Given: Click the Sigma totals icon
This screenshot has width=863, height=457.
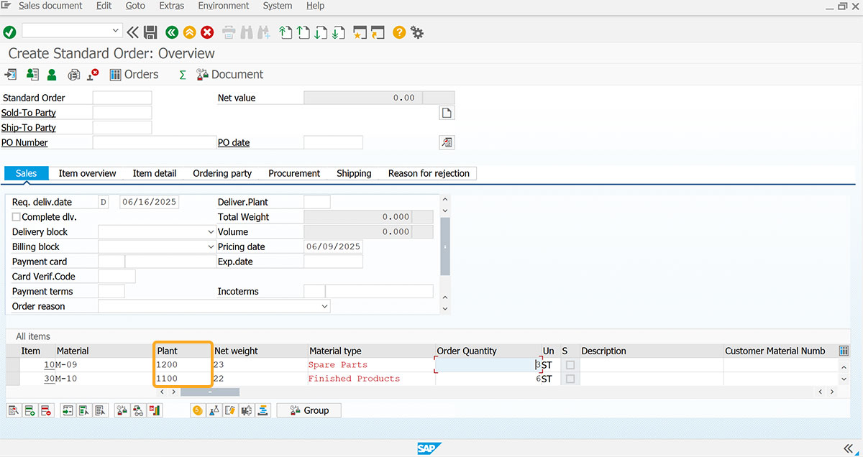Looking at the screenshot, I should pos(183,75).
